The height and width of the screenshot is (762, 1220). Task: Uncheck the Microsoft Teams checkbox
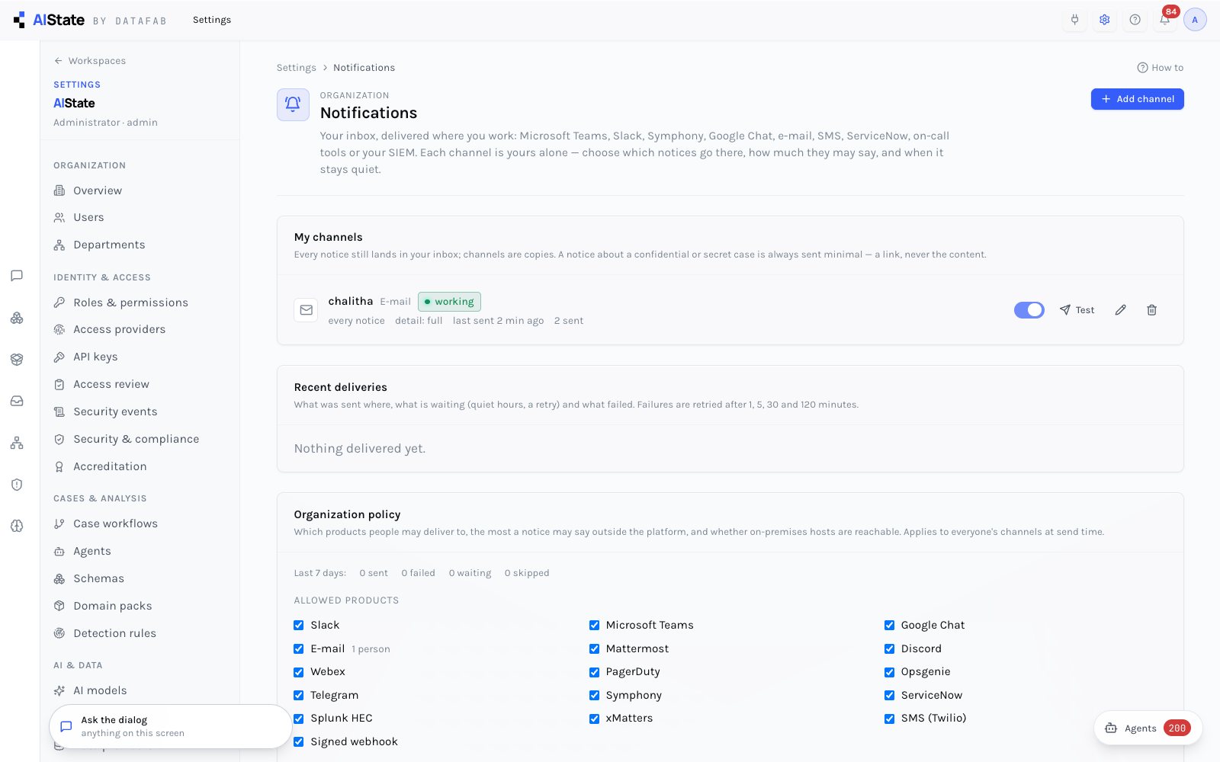point(594,625)
